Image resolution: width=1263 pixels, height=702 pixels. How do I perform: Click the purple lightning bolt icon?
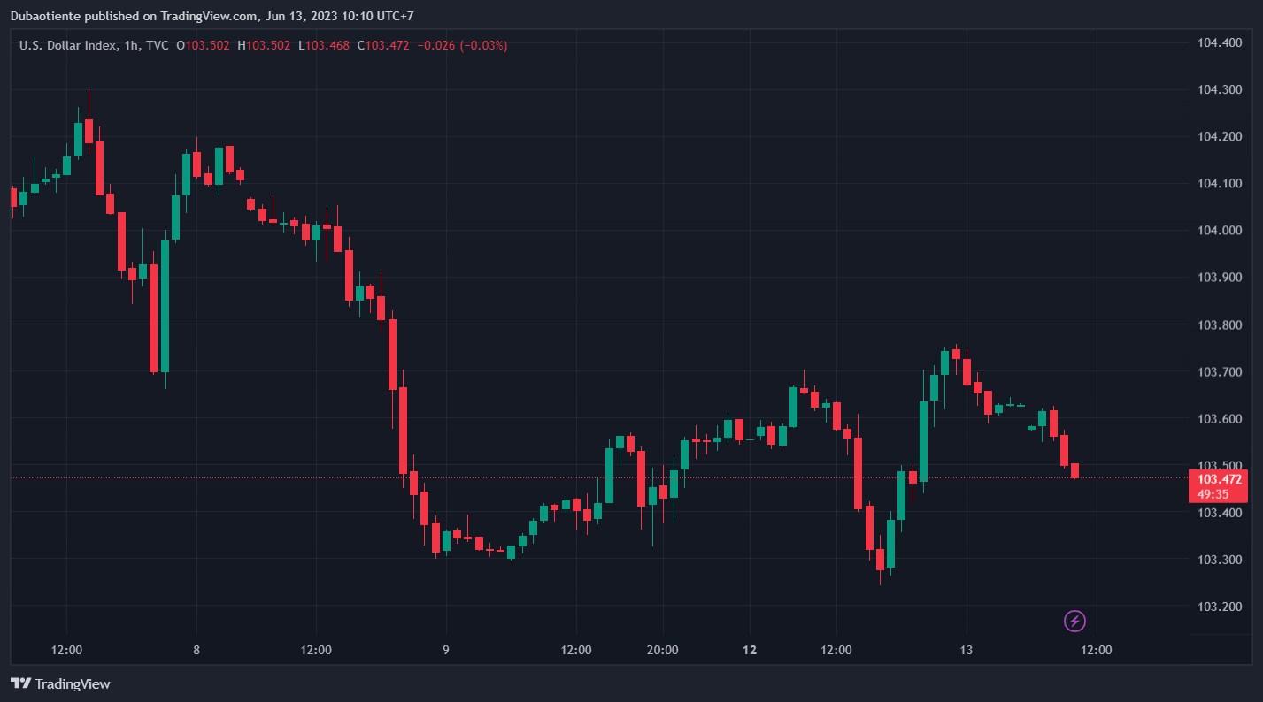[x=1074, y=621]
